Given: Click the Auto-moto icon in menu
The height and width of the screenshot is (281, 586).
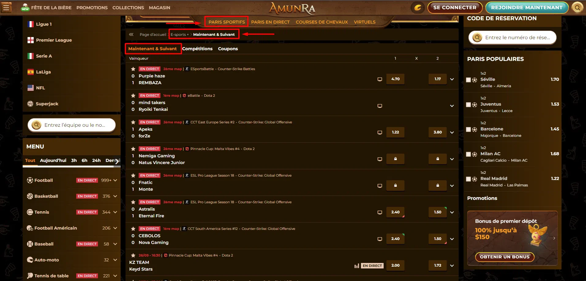Looking at the screenshot, I should click(30, 260).
